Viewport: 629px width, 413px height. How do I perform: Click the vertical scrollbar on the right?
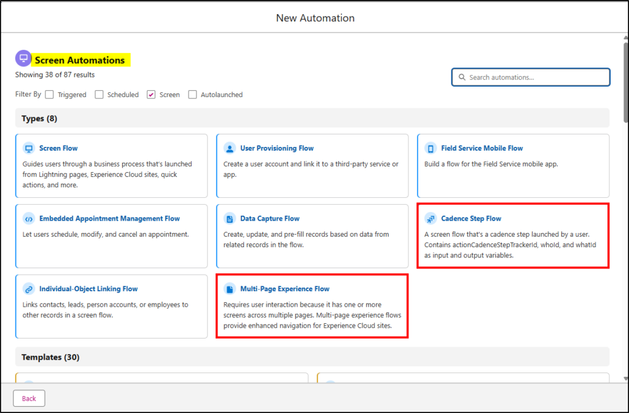[x=625, y=184]
